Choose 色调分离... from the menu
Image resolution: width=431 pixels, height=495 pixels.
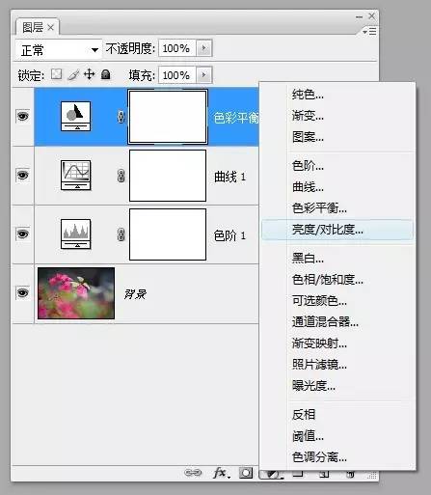pos(337,457)
